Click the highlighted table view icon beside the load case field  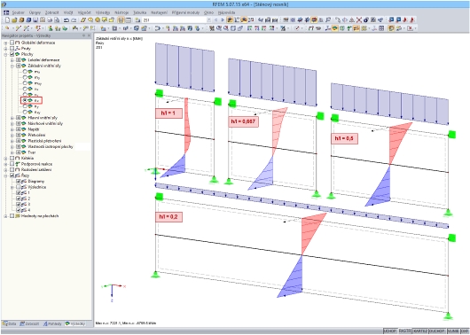[121, 20]
